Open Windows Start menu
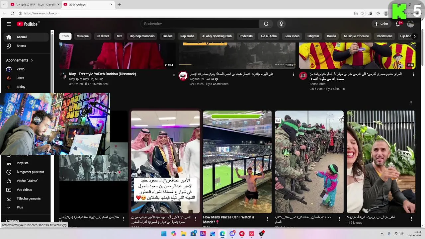Viewport: 425px width, 239px height. [164, 234]
